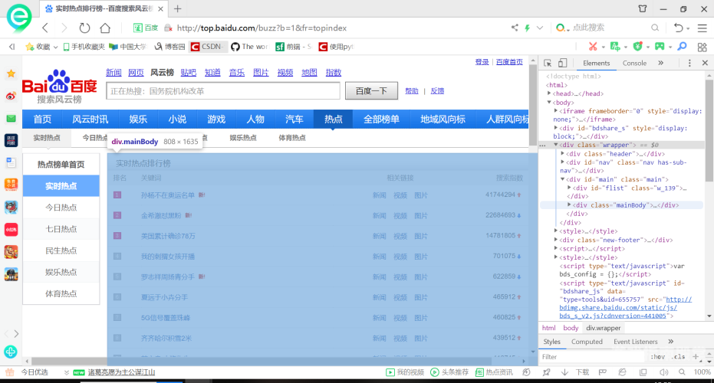714x383 pixels.
Task: Click the blue circle add icon in the sidebar
Action: pos(11,352)
